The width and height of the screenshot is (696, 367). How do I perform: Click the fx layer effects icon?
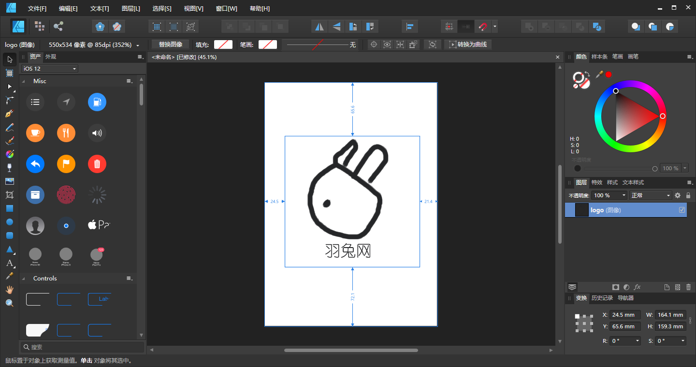[x=638, y=287]
